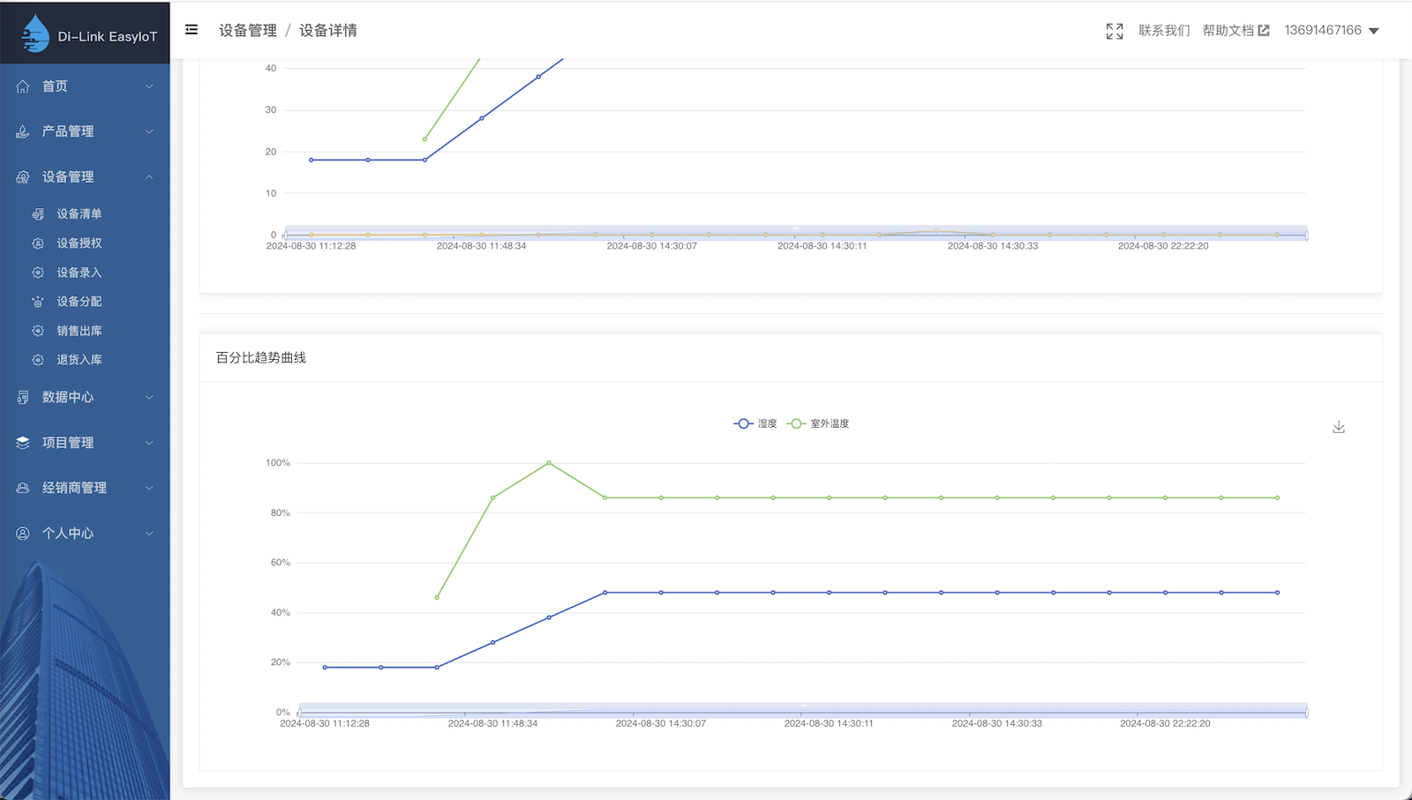This screenshot has height=800, width=1412.
Task: Click 联系我们 link in header
Action: coord(1164,30)
